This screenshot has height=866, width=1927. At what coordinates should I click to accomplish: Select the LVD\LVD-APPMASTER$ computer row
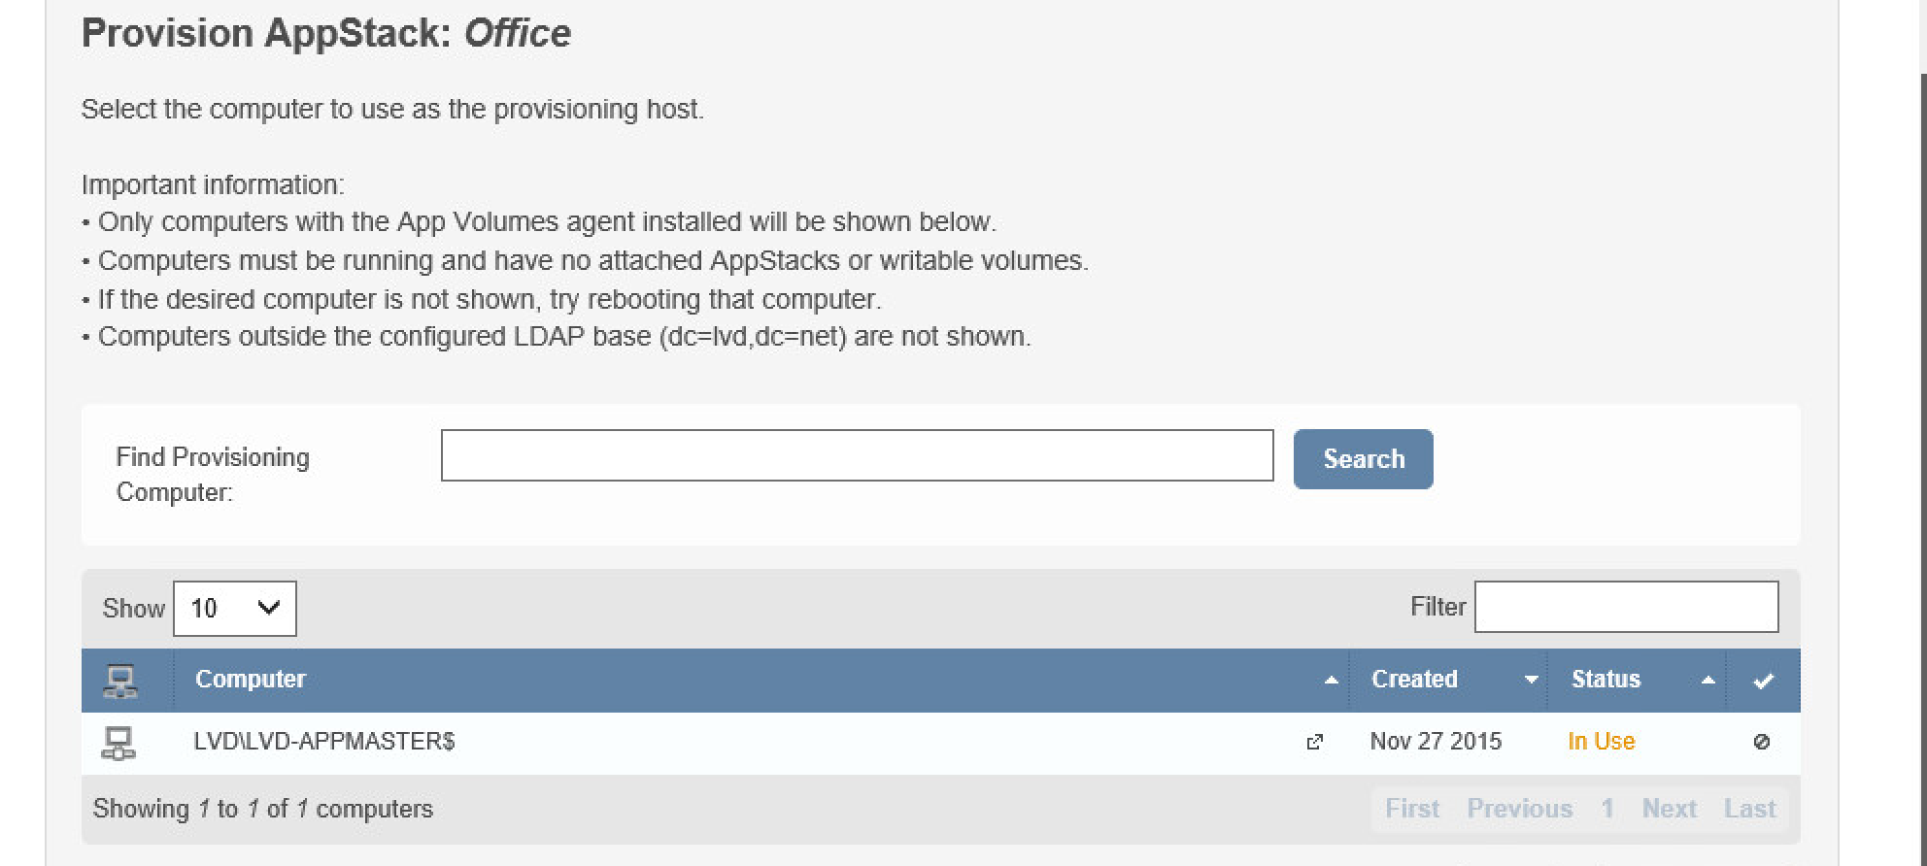click(324, 743)
